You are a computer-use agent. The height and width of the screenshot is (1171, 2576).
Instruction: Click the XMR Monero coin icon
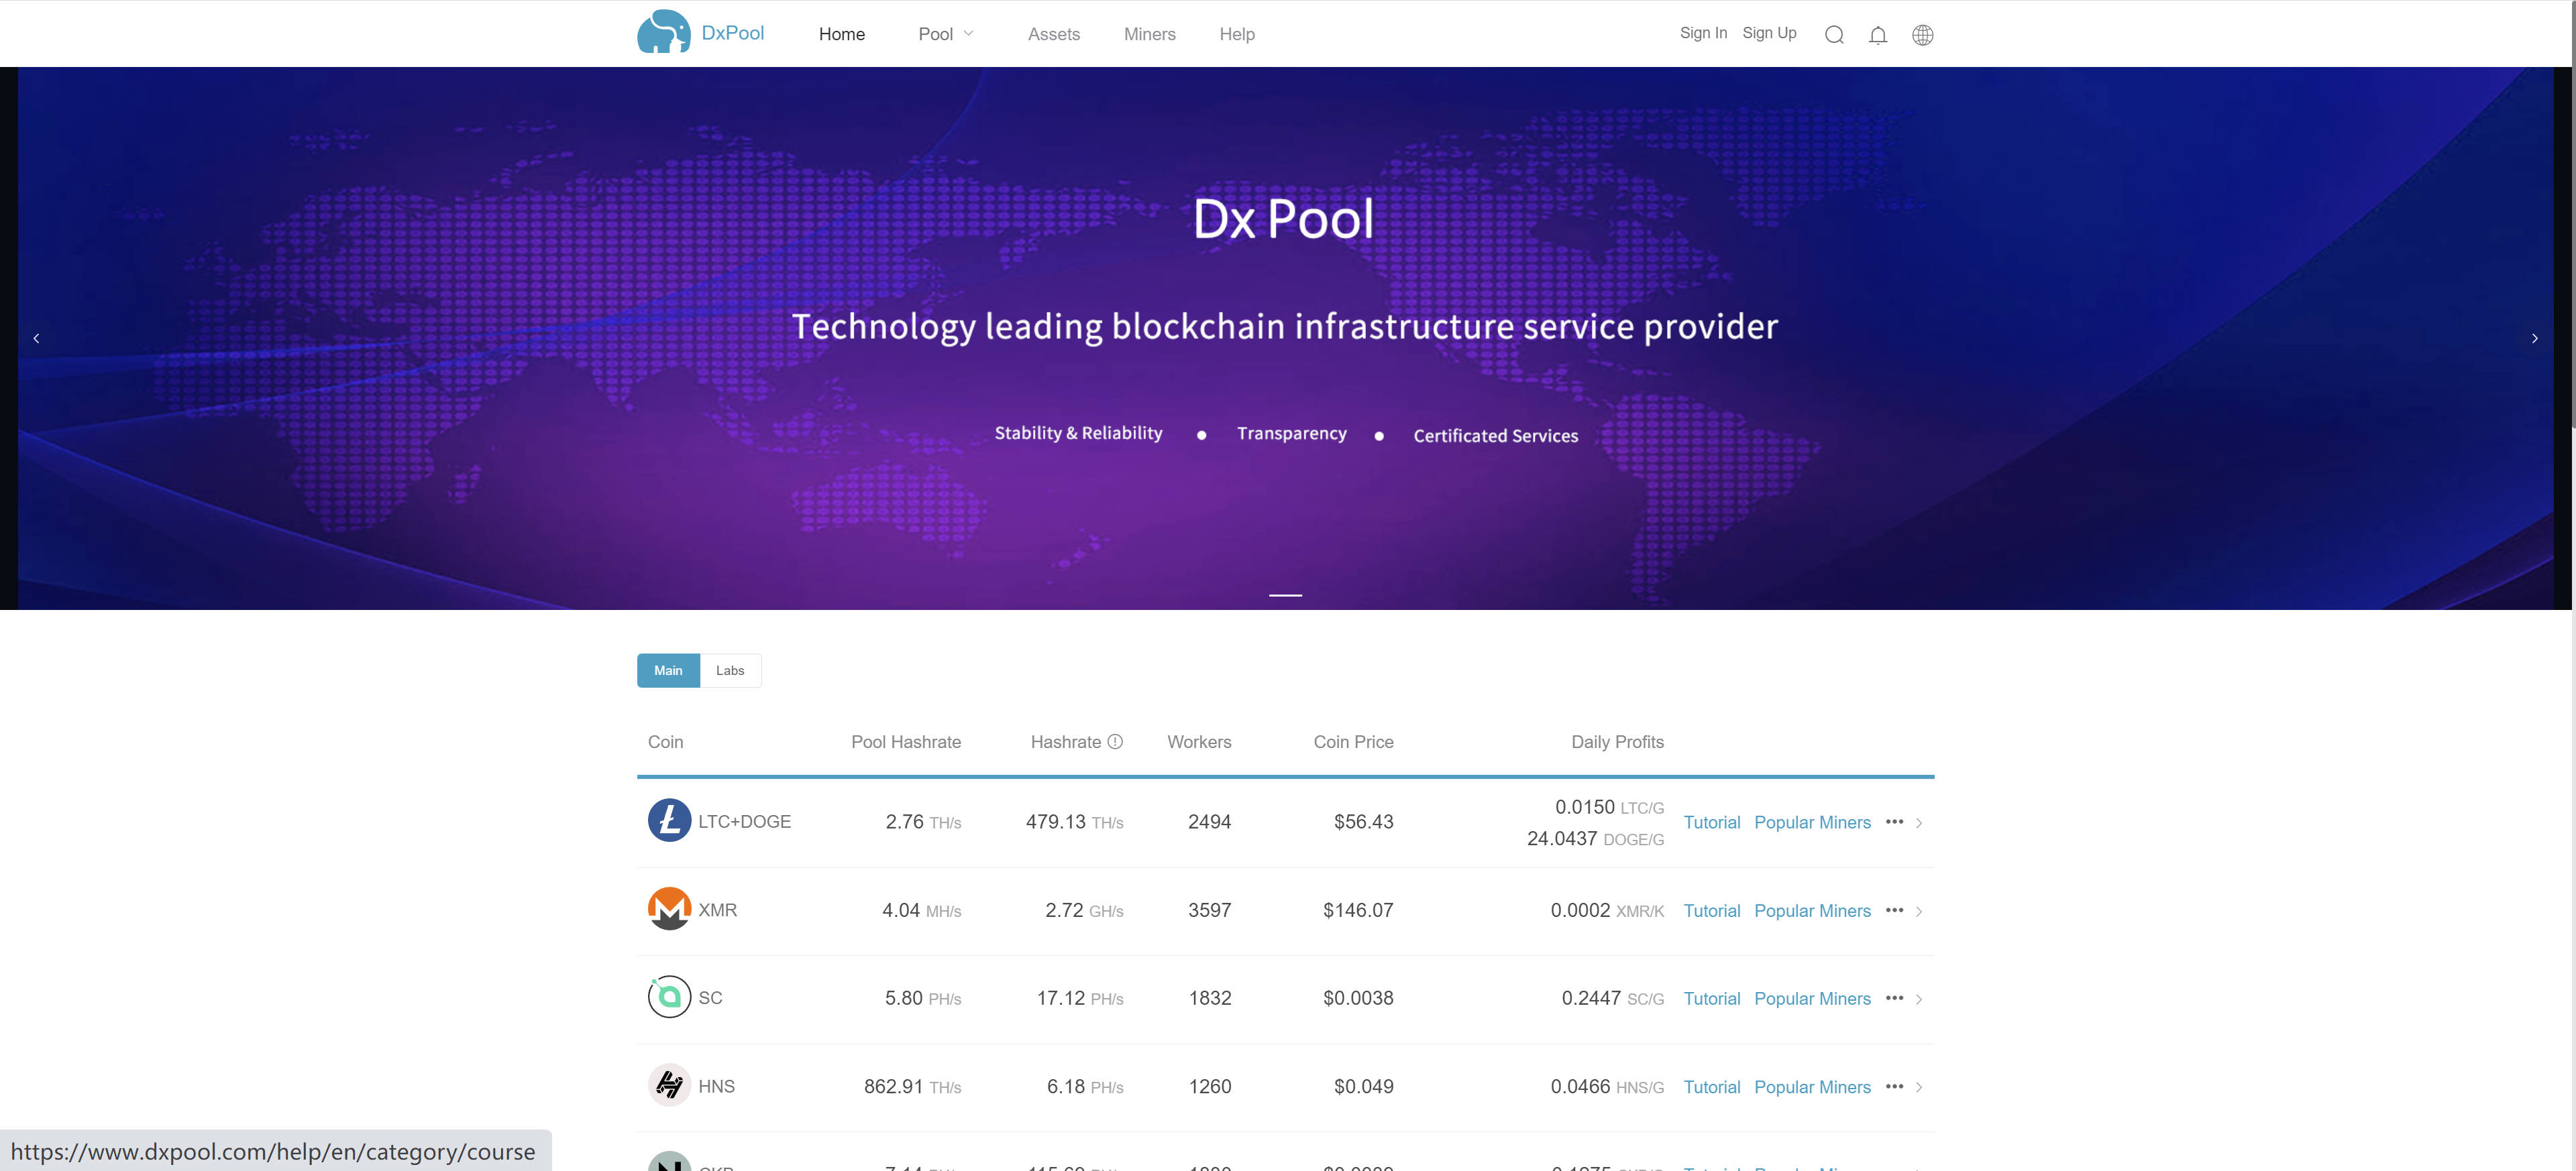coord(669,908)
